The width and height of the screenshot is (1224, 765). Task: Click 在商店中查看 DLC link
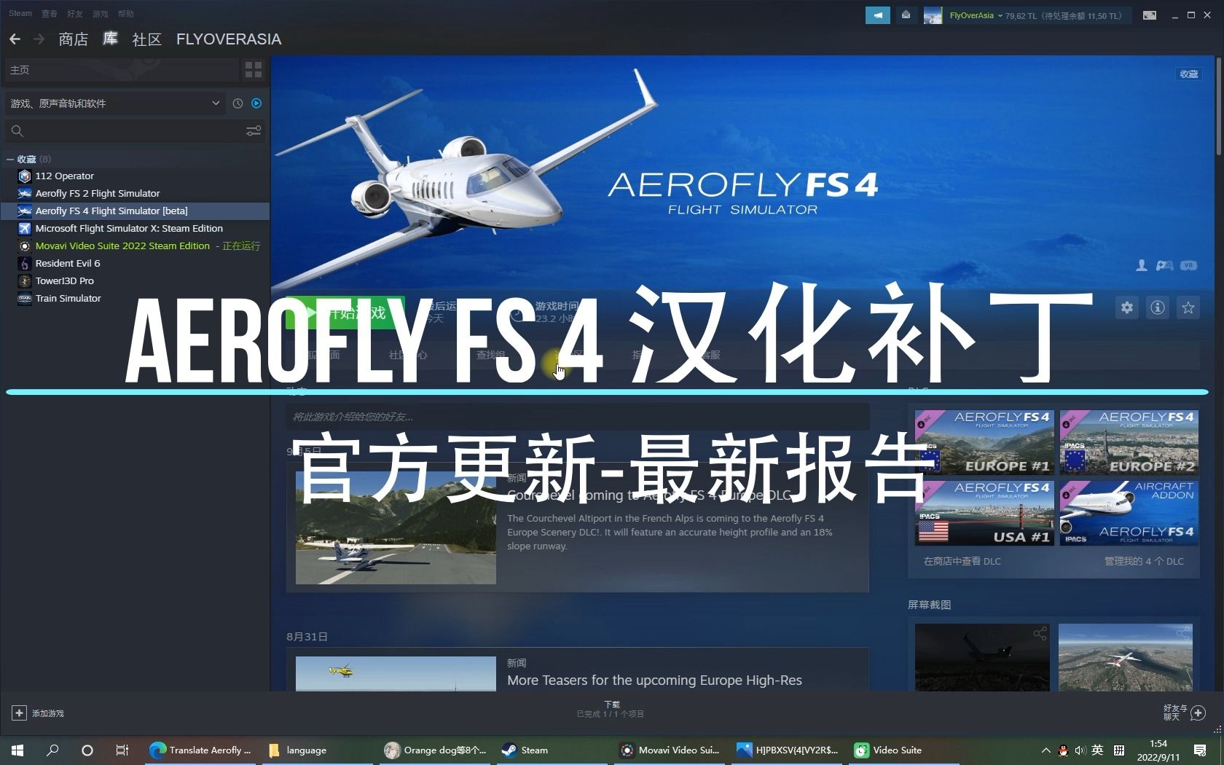click(961, 561)
